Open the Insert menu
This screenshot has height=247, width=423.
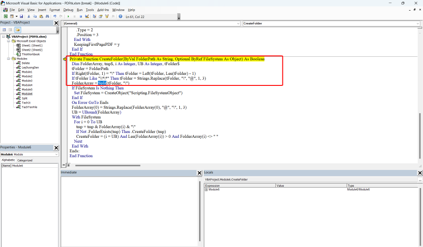click(x=42, y=10)
